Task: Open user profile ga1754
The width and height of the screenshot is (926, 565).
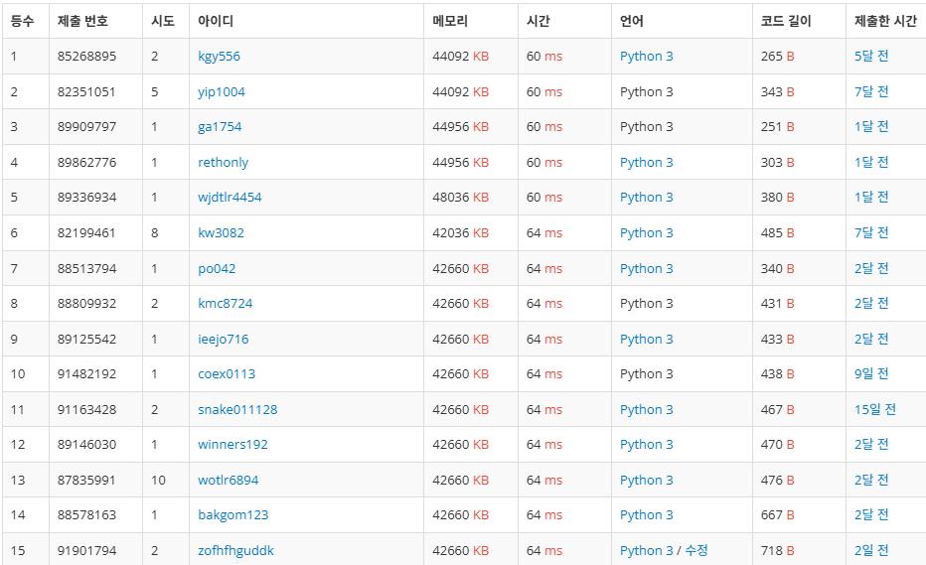Action: (220, 127)
